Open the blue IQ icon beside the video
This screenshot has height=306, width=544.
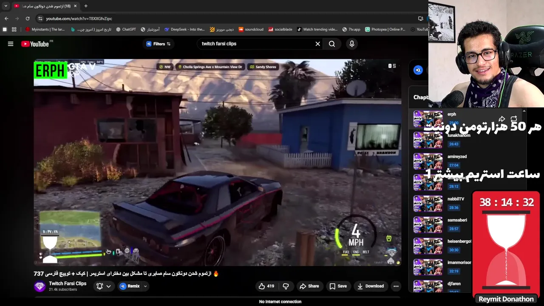pos(418,70)
